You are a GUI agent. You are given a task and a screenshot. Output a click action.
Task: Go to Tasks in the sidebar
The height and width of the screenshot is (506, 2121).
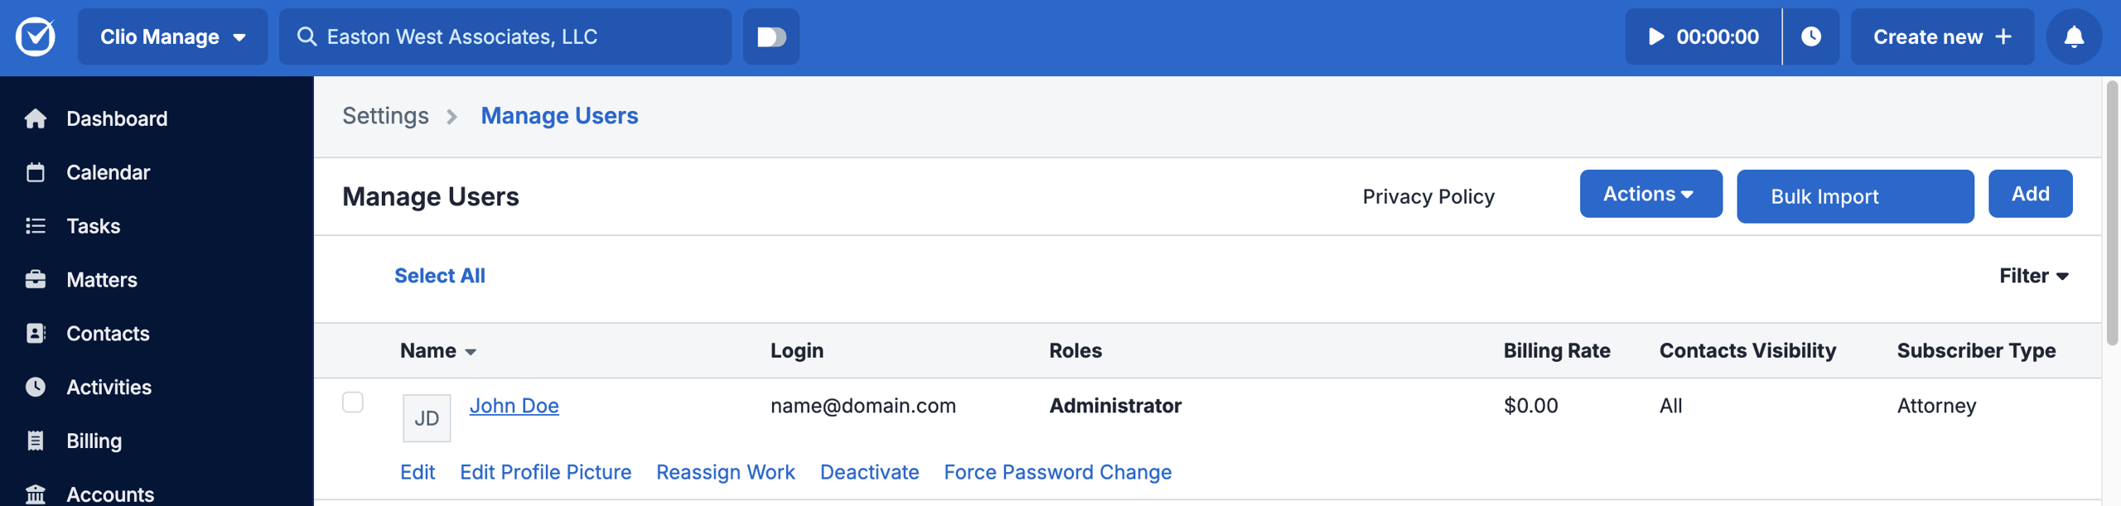click(93, 226)
